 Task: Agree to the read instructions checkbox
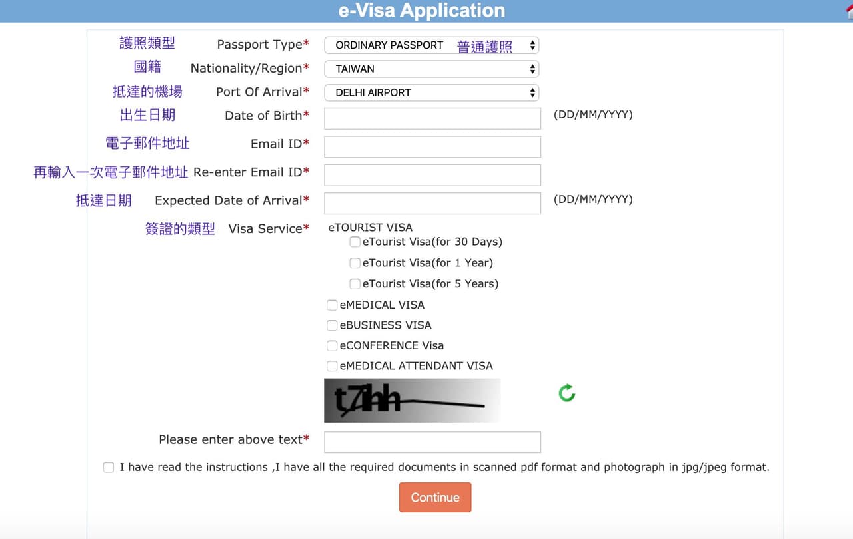click(109, 468)
